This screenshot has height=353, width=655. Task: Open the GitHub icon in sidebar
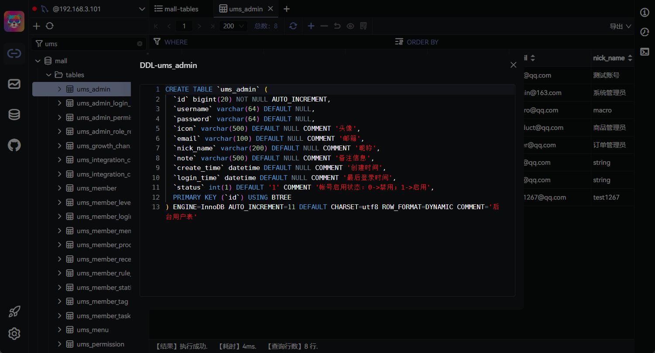coord(14,145)
